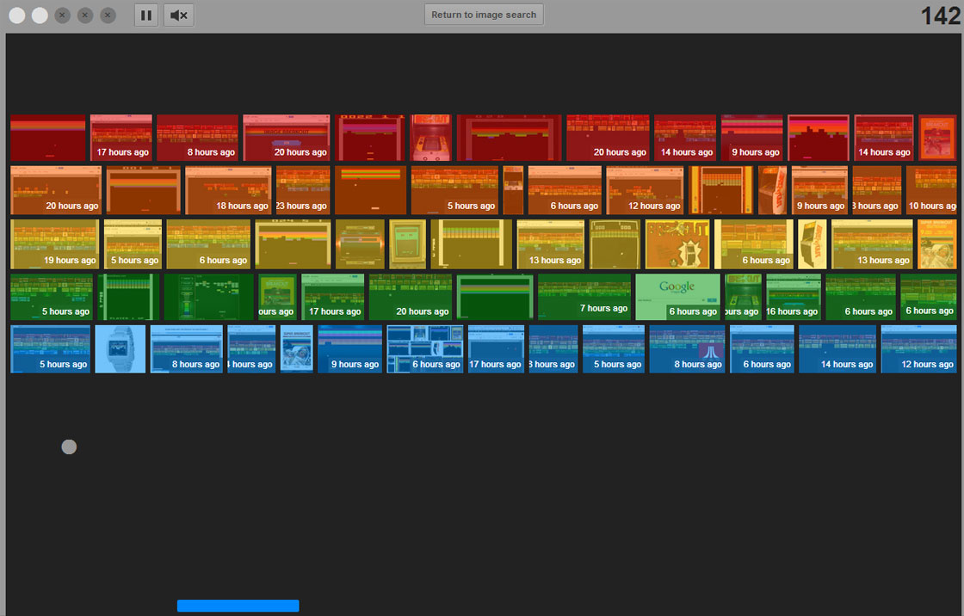Select the orange brick labeled 23 hours ago
The width and height of the screenshot is (964, 616).
click(303, 190)
